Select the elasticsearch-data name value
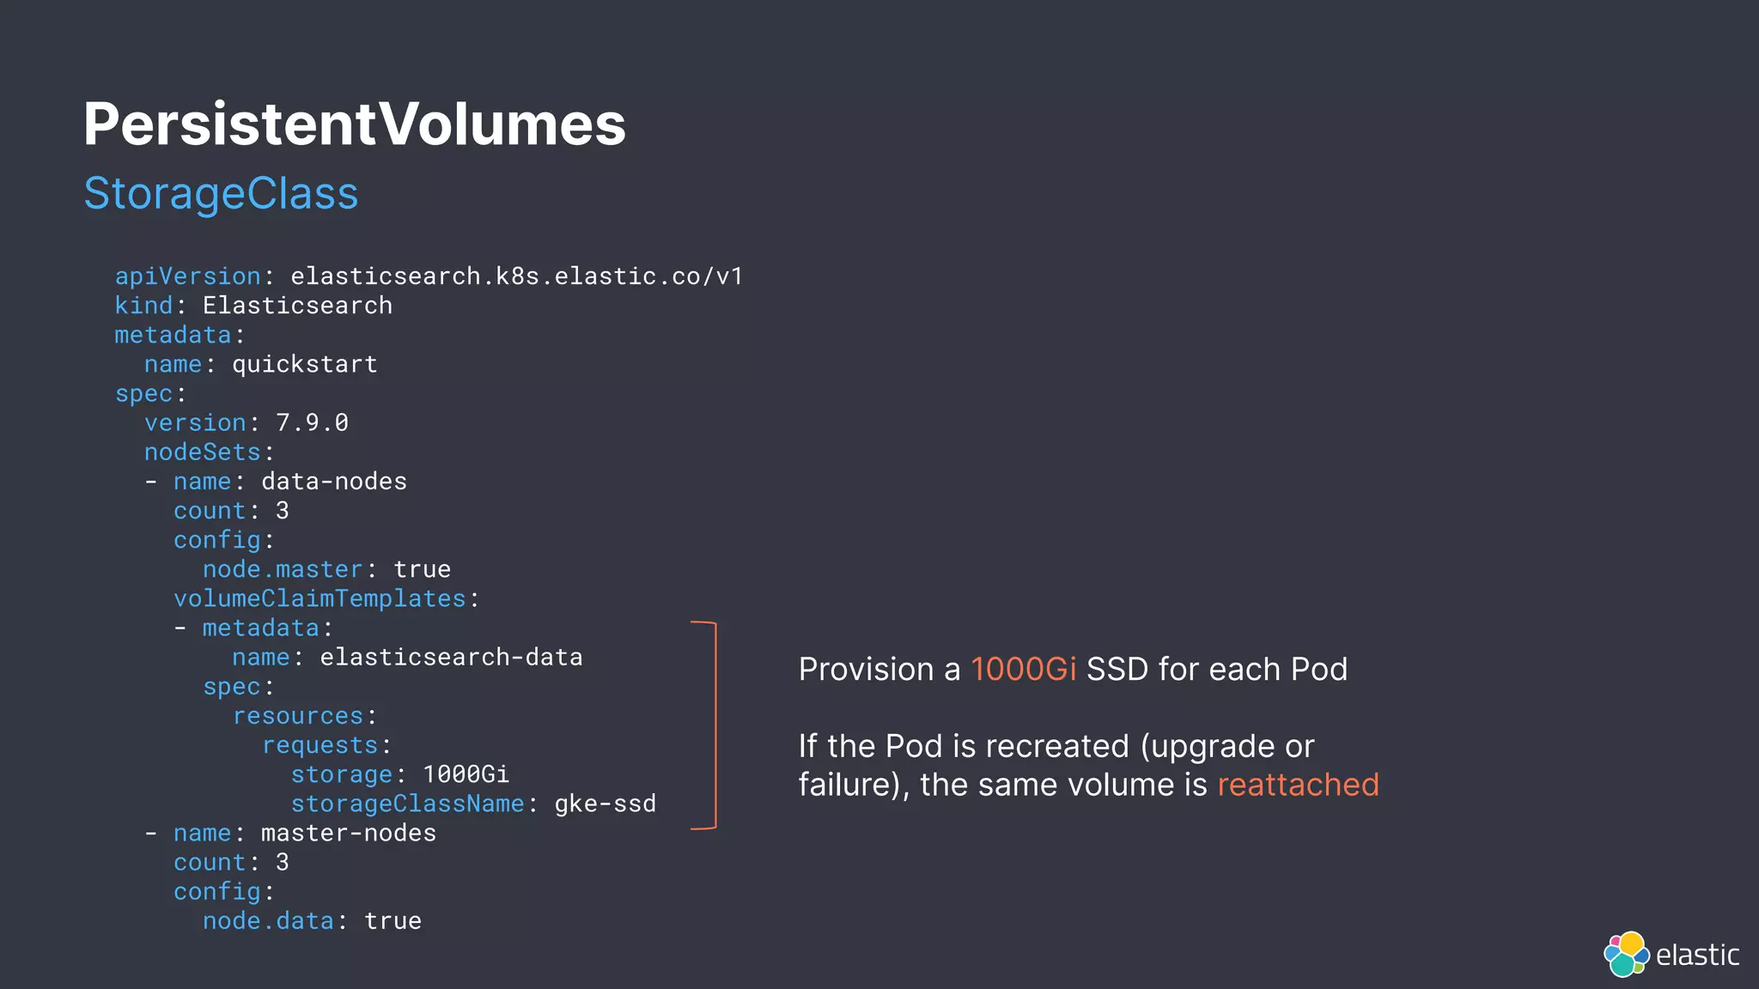 pyautogui.click(x=452, y=658)
